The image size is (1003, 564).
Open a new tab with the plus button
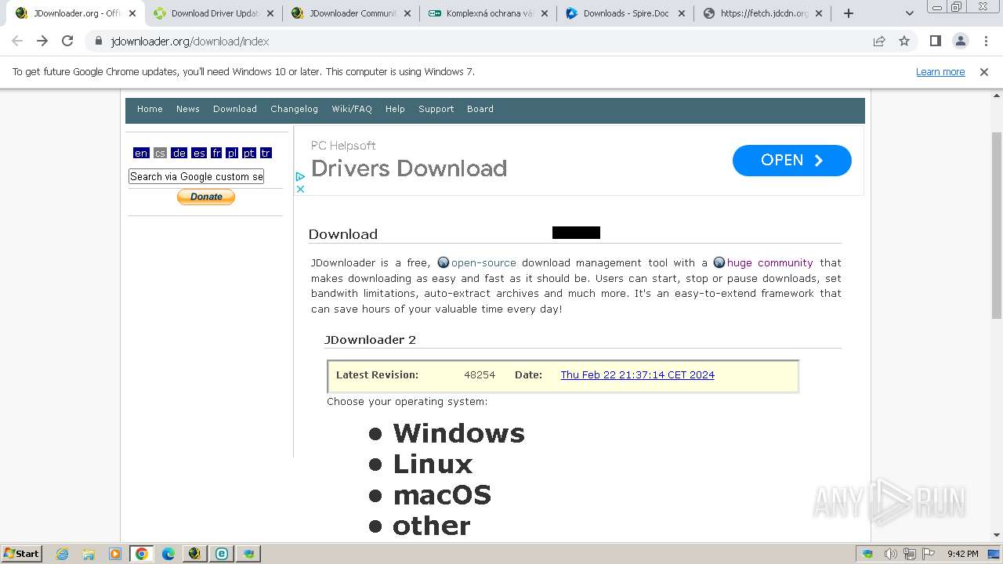pos(848,13)
